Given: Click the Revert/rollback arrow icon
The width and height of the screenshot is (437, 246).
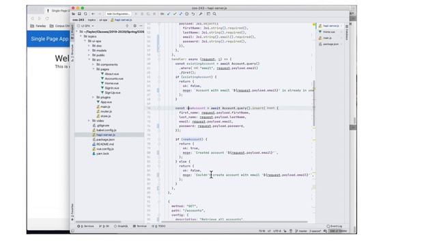Looking at the screenshot, I should (193, 14).
